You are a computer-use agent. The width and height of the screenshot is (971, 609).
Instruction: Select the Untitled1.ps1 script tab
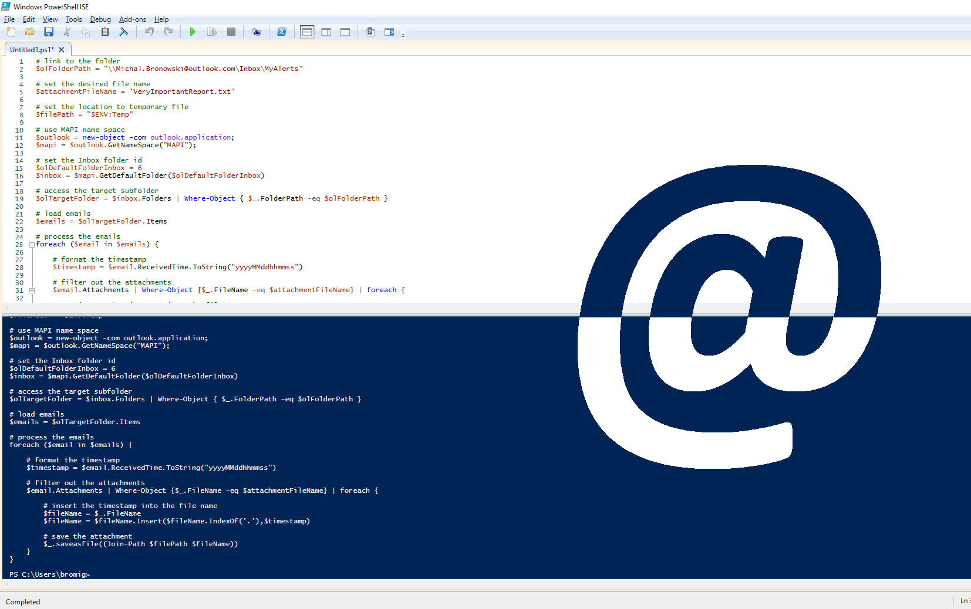coord(32,50)
